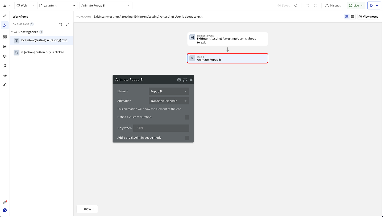The height and width of the screenshot is (217, 383).
Task: Open the Logs bar chart icon
Action: (x=5, y=85)
